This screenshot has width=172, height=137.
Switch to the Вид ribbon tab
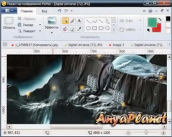pos(44,11)
